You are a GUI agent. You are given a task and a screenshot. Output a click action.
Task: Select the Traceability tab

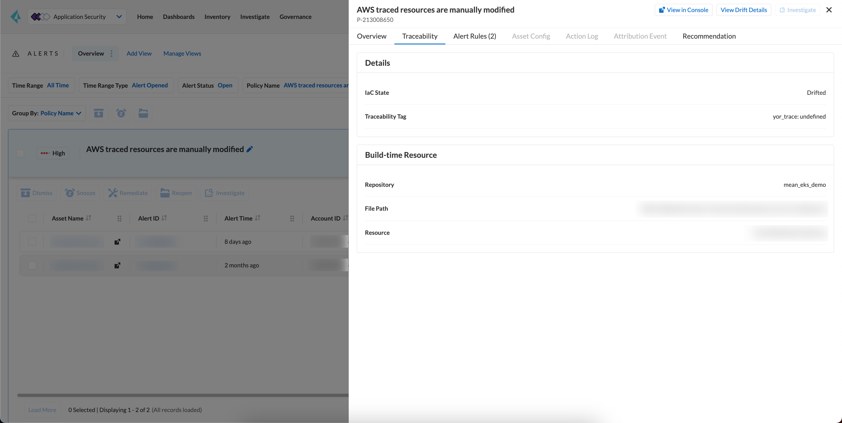420,36
